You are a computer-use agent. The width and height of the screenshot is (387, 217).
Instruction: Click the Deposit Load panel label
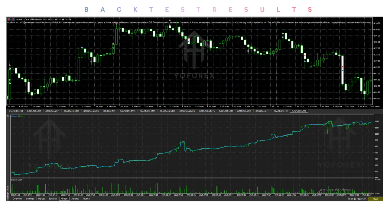[16, 180]
